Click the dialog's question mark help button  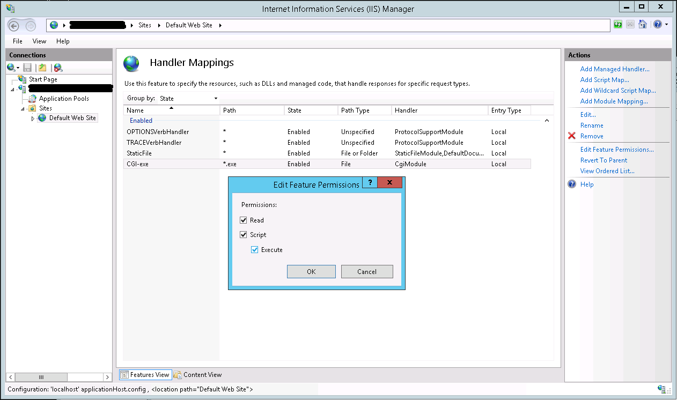click(x=370, y=183)
